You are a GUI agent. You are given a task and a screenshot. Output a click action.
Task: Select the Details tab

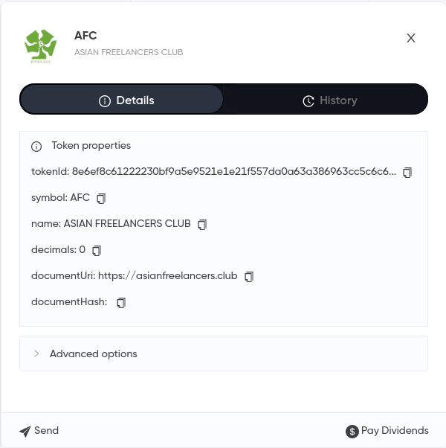pyautogui.click(x=122, y=100)
